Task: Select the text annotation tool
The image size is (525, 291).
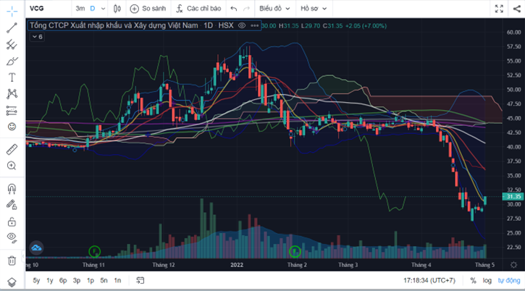Action: pos(12,77)
